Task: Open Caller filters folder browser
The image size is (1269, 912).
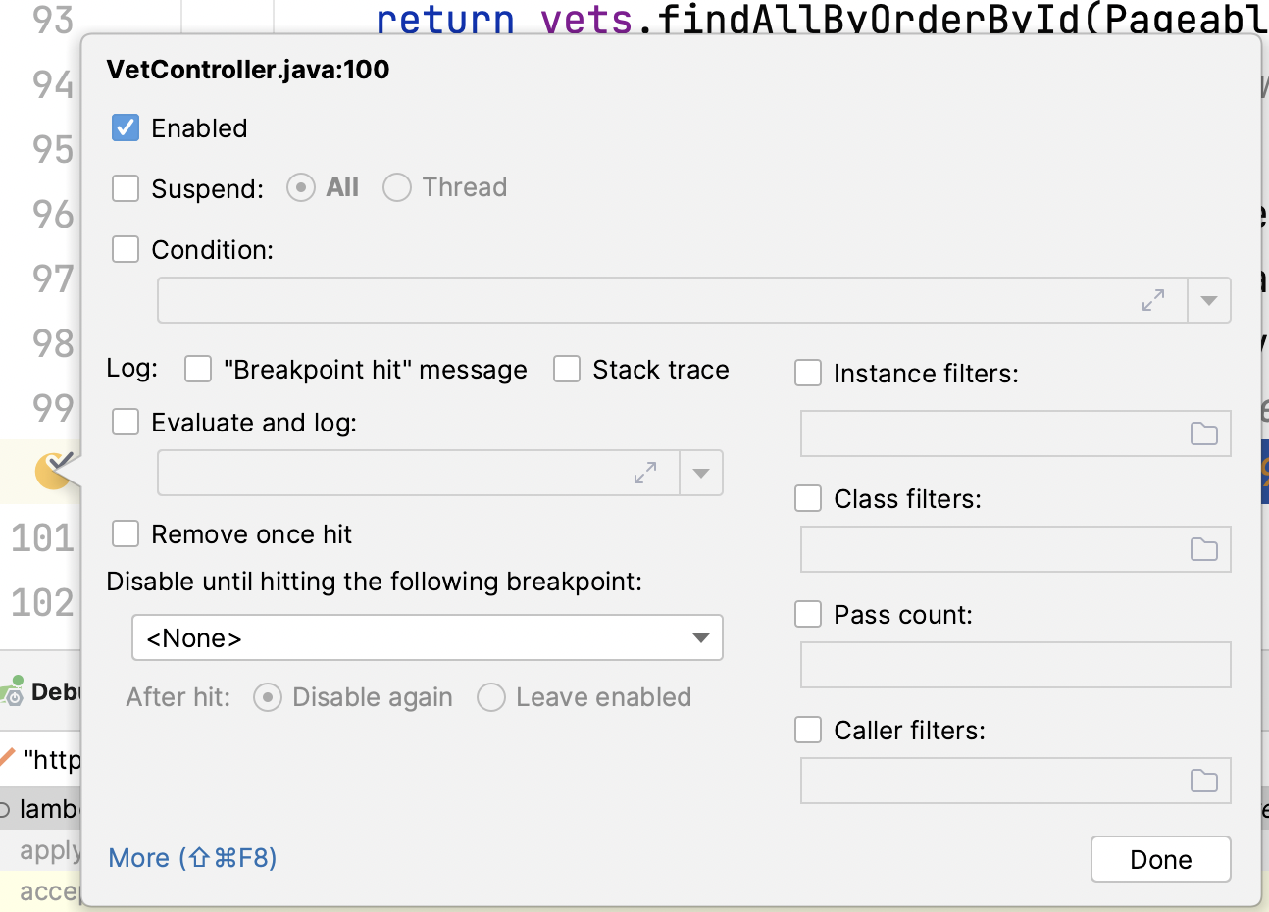Action: [1203, 781]
